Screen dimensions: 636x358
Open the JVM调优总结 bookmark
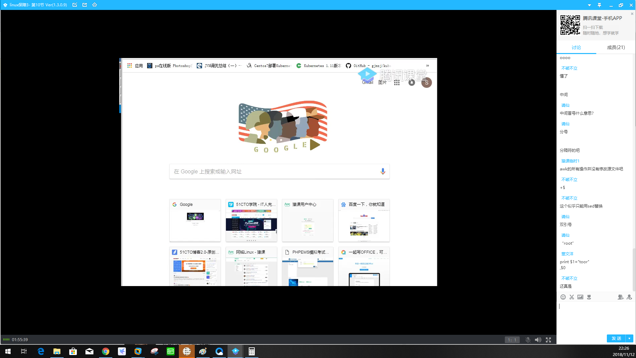(x=219, y=66)
